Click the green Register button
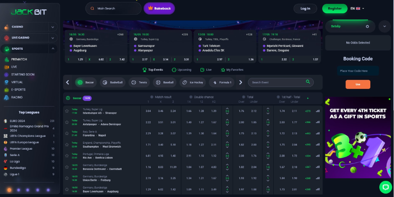Viewport: 394px width, 197px height. tap(334, 8)
